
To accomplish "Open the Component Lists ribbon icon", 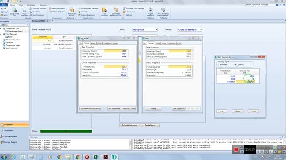I will (14, 12).
